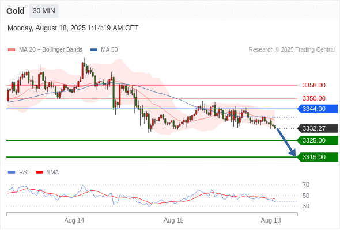Screen dimensions: 340x230
Task: Click the Aug 14 date axis label
Action: 74,220
